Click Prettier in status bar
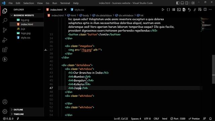 [x=194, y=119]
